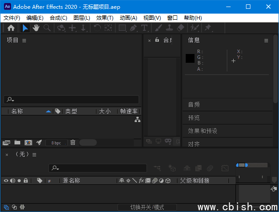Screen dimensions: 279x212
Task: Open the 图层(L) menu
Action: pos(82,18)
